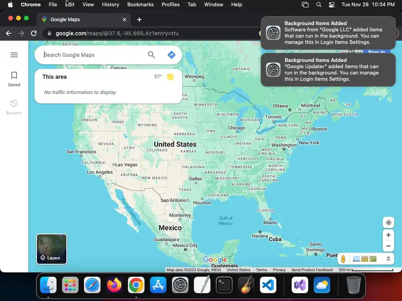Select the Street View pegman icon
This screenshot has height=301, width=402.
tap(343, 259)
